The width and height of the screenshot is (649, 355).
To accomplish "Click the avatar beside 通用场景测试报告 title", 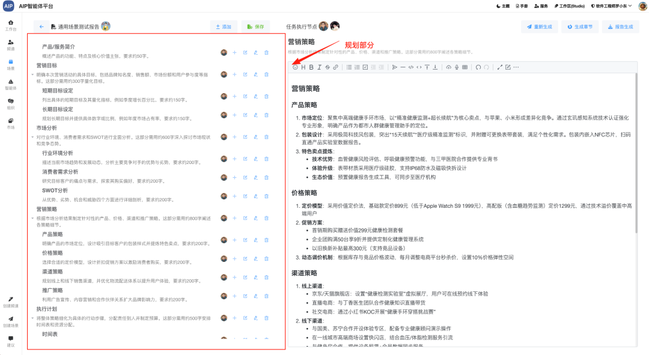I will (106, 26).
